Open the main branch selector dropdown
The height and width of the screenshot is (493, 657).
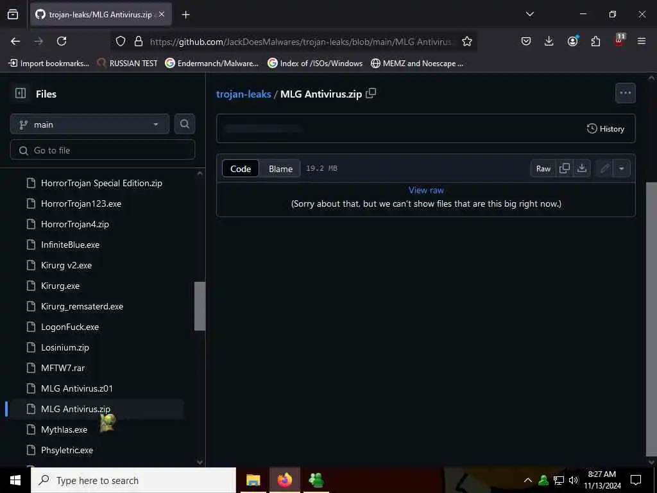tap(90, 125)
